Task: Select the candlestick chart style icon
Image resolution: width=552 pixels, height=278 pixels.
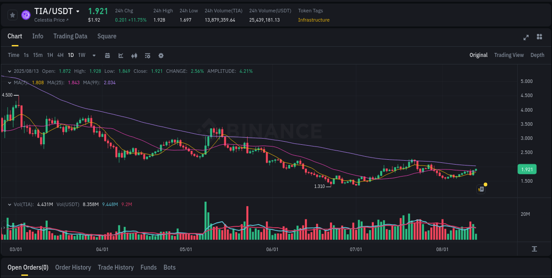Action: pos(134,55)
